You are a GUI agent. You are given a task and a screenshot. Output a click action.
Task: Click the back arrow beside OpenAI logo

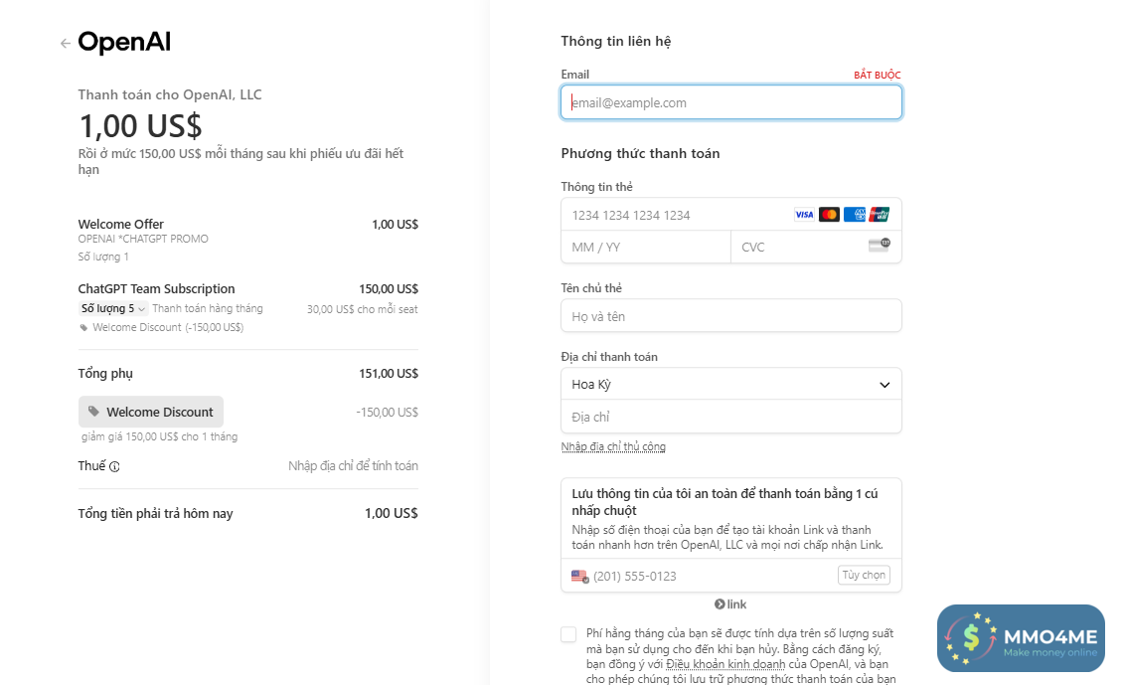click(x=66, y=43)
